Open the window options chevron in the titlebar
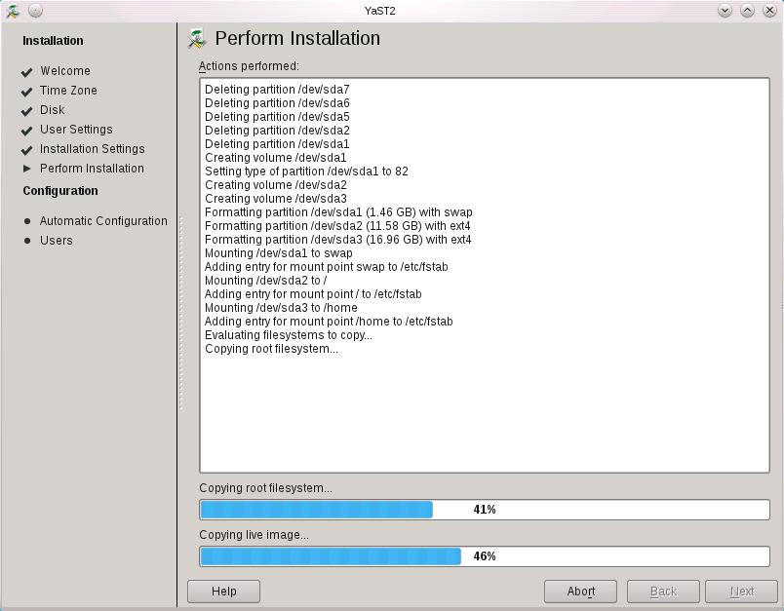Screen dimensions: 784x611 click(x=724, y=10)
